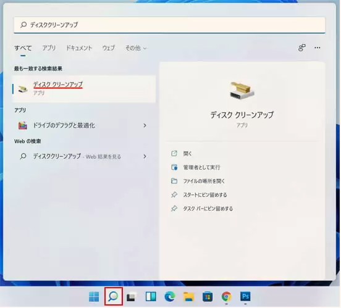Switch to the アプリ tab

pyautogui.click(x=49, y=48)
